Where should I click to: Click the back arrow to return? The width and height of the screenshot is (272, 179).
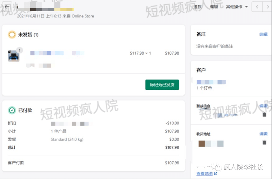coord(7,7)
